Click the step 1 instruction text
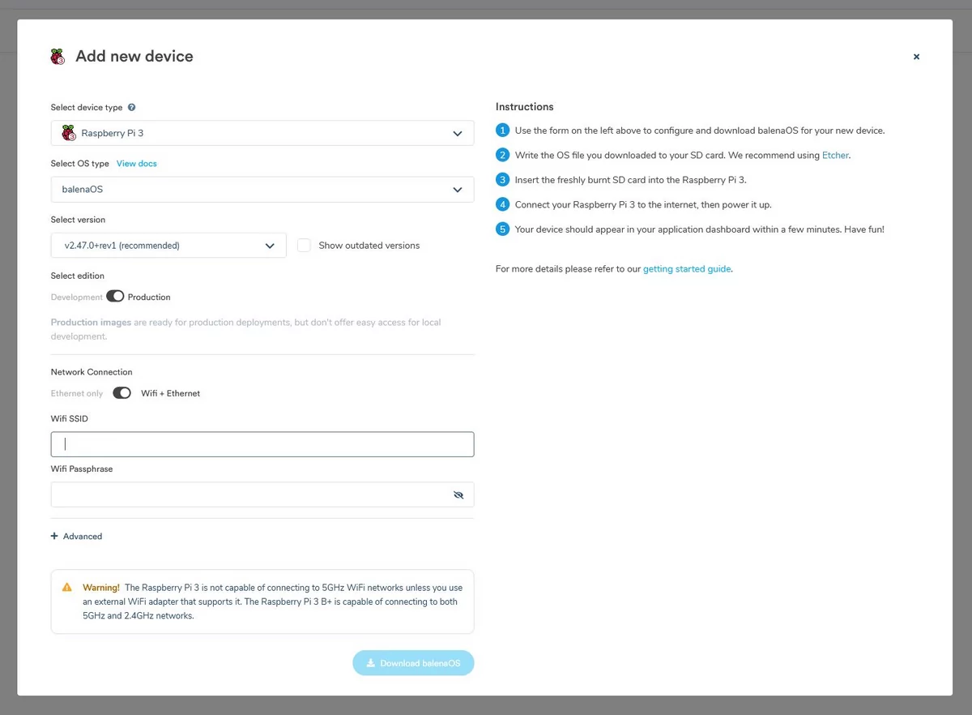This screenshot has height=715, width=972. (x=700, y=131)
